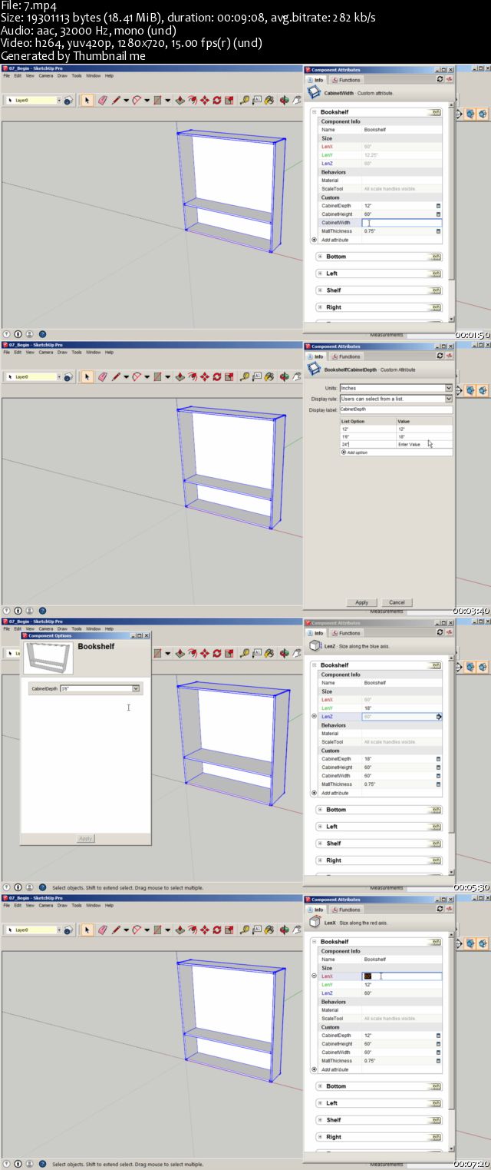
Task: Toggle inch units for Right in 00:07:20 frame
Action: tap(436, 1137)
